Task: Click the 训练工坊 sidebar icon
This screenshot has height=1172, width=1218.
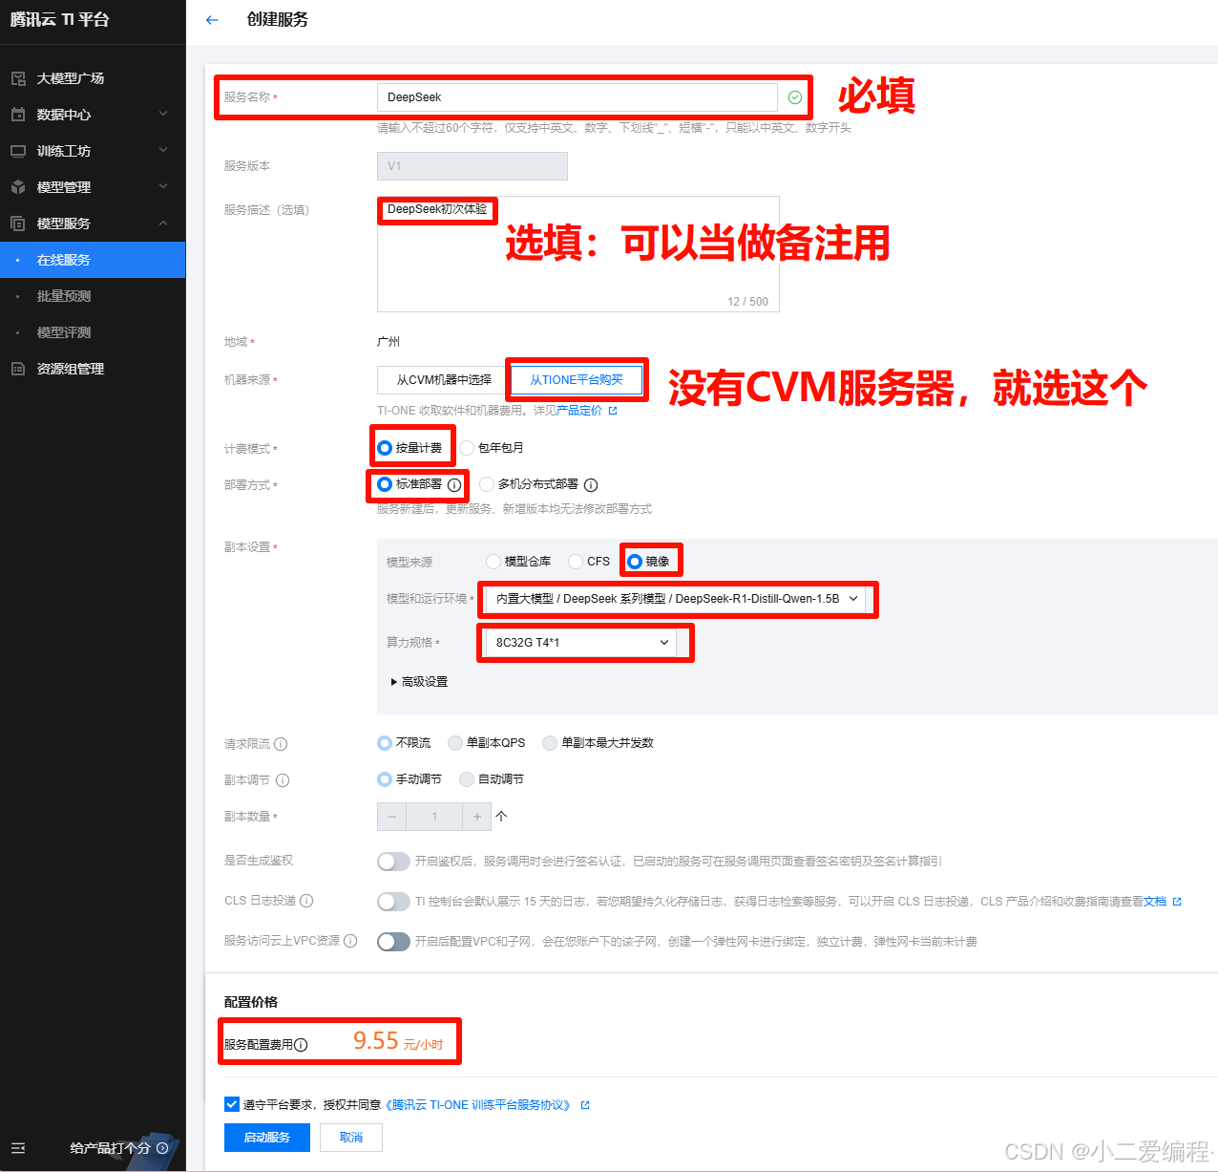Action: [x=18, y=151]
